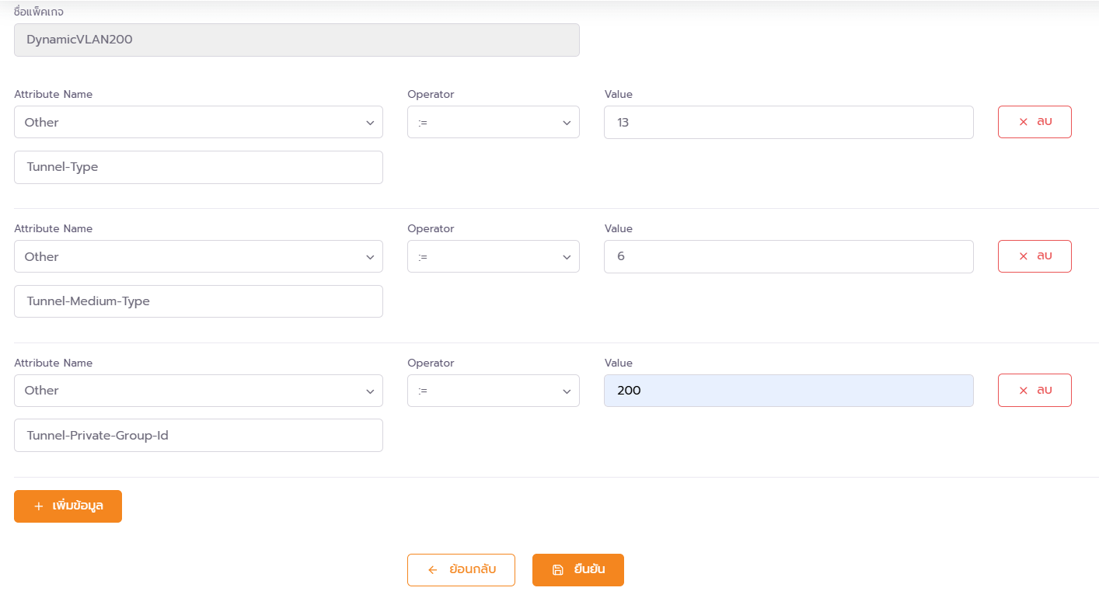The height and width of the screenshot is (605, 1099).
Task: Delete the Tunnel-Medium-Type attribute row
Action: pyautogui.click(x=1034, y=256)
